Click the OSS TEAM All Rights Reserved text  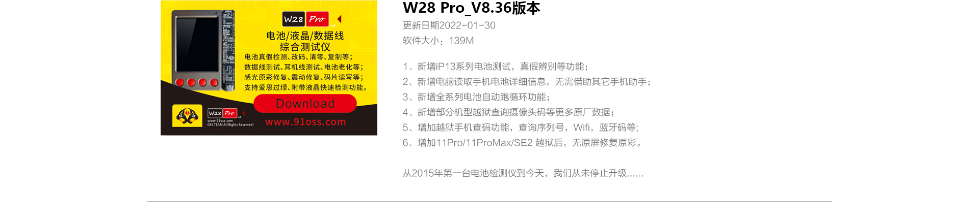pyautogui.click(x=230, y=124)
